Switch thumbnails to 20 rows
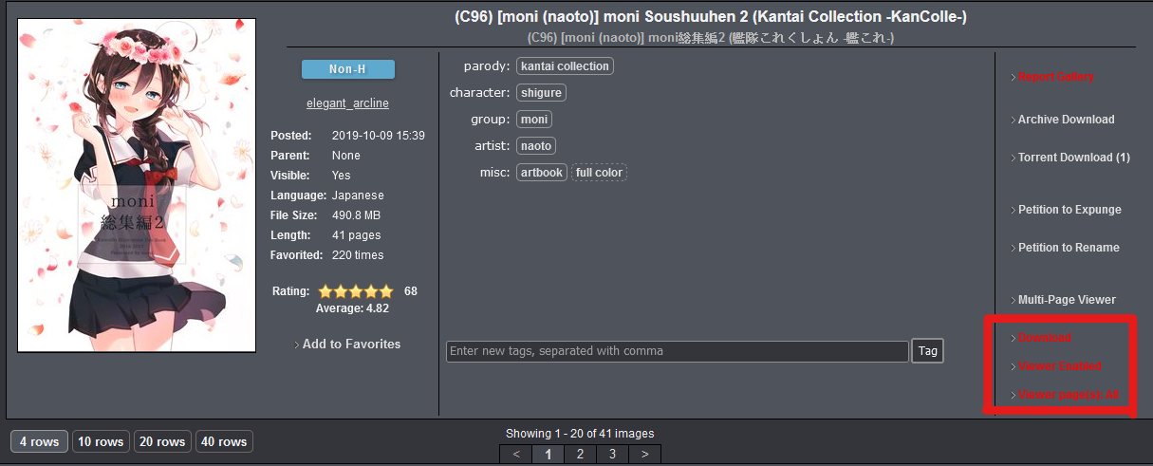Viewport: 1153px width, 466px height. [x=162, y=441]
